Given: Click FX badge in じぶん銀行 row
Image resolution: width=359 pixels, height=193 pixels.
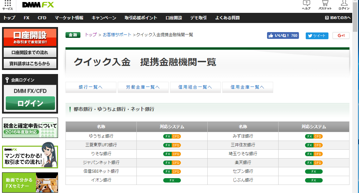Looking at the screenshot, I should (x=314, y=180).
